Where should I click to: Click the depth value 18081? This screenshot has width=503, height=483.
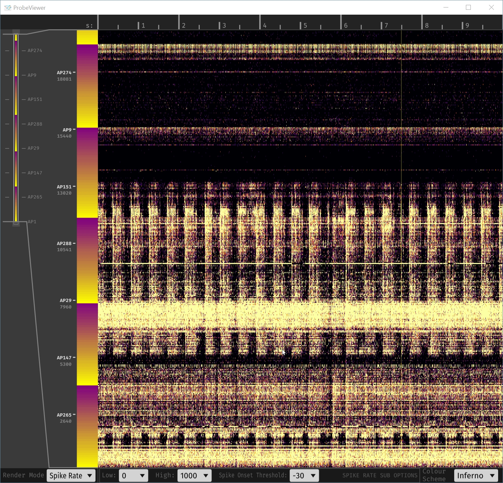pos(64,79)
